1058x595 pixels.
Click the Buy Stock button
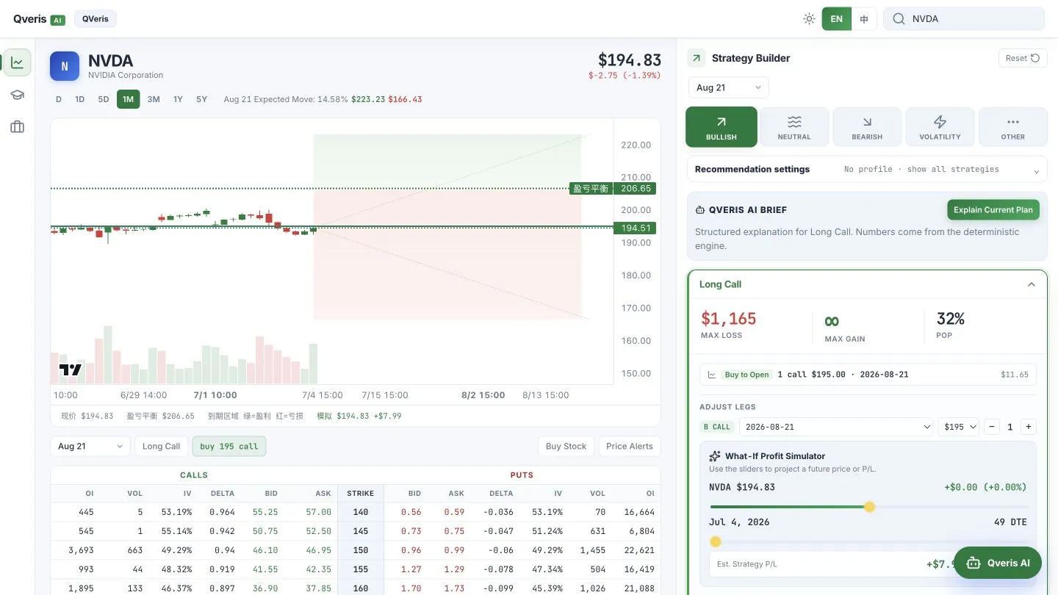(566, 446)
